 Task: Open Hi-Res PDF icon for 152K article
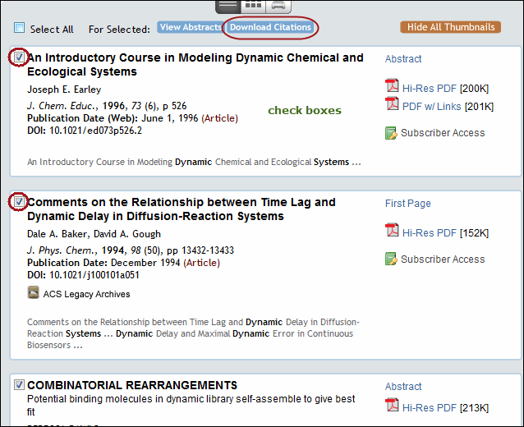(392, 230)
